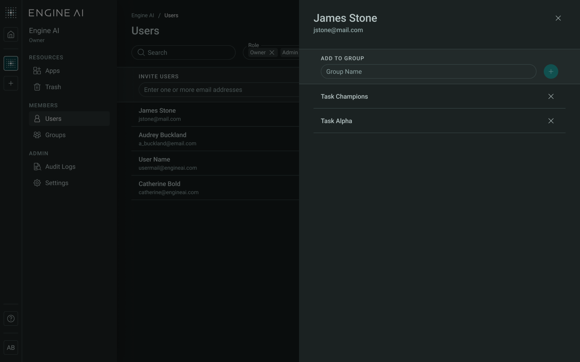Open Trash in the sidebar
580x362 pixels.
(69, 87)
